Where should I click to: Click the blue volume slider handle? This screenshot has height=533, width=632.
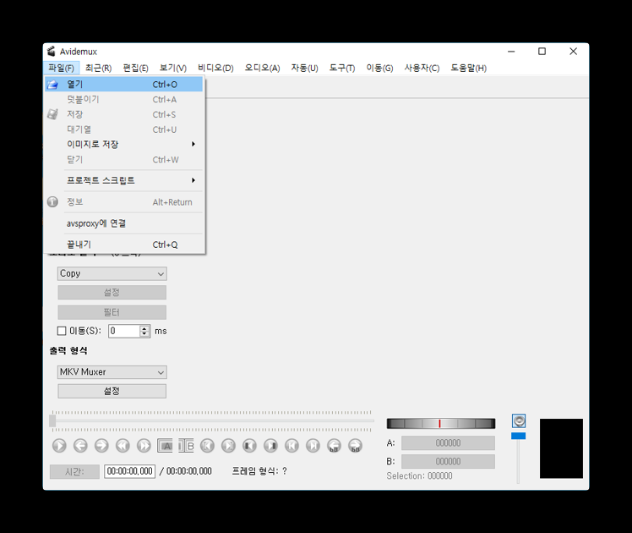point(518,436)
